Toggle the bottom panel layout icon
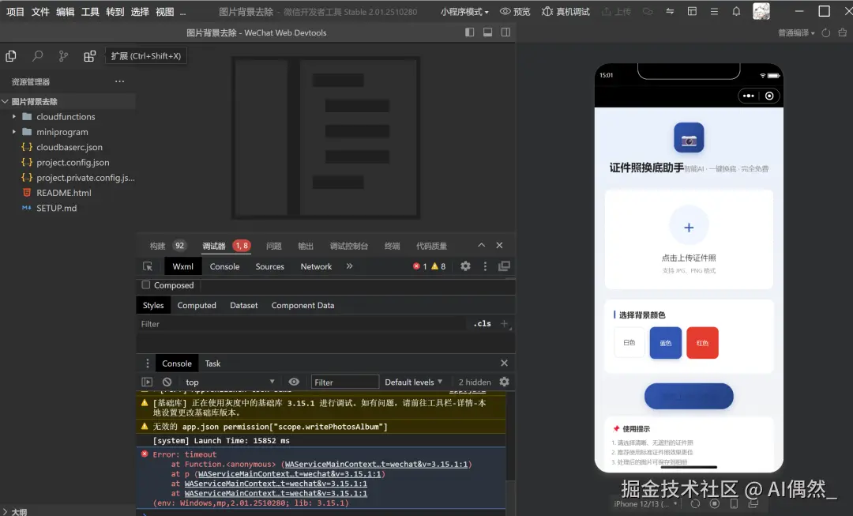This screenshot has width=853, height=516. click(487, 32)
